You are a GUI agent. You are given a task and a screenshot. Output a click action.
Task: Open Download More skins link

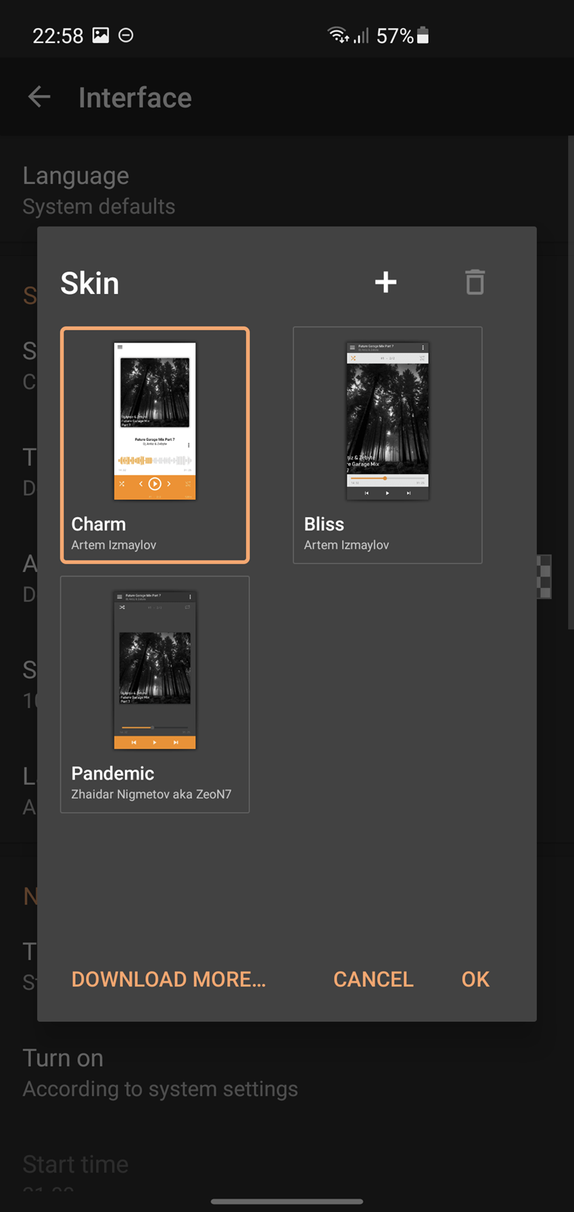pyautogui.click(x=169, y=979)
